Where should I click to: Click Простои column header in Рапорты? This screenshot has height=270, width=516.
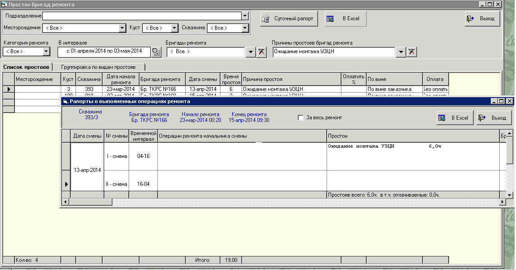point(413,136)
